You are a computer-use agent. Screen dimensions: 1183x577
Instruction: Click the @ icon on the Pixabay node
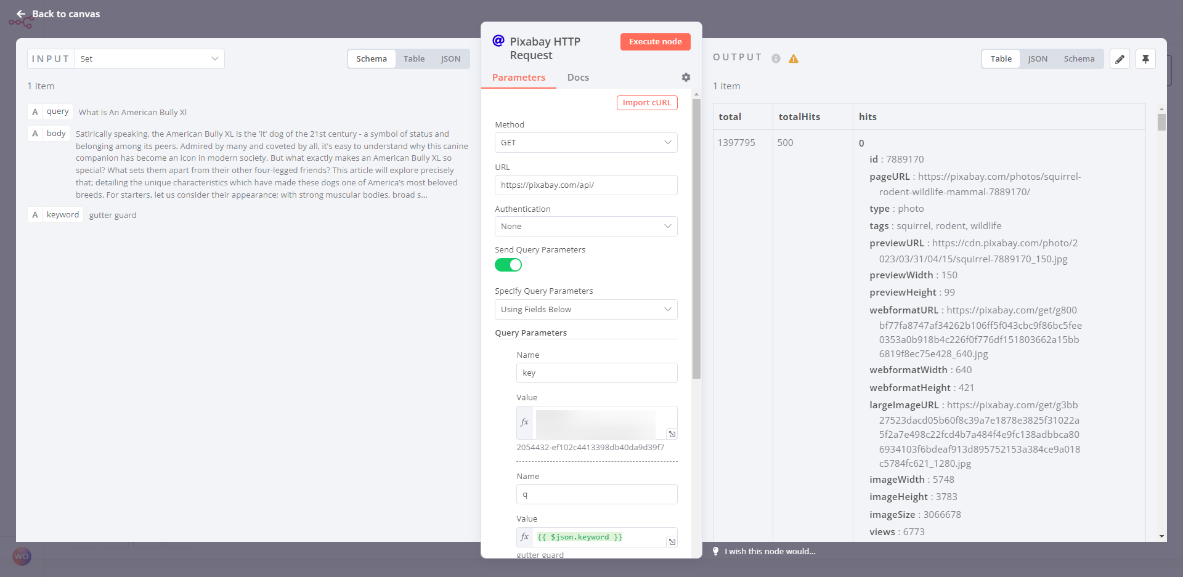pos(498,41)
